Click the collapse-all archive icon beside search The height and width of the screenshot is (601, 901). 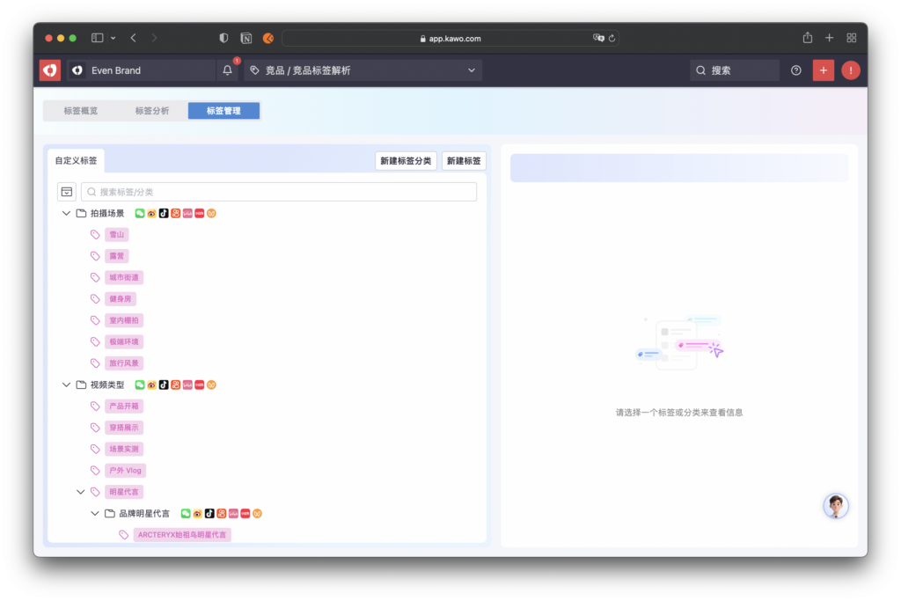point(67,192)
